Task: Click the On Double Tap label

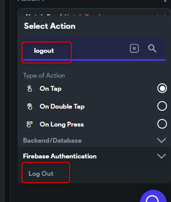Action: (x=62, y=106)
